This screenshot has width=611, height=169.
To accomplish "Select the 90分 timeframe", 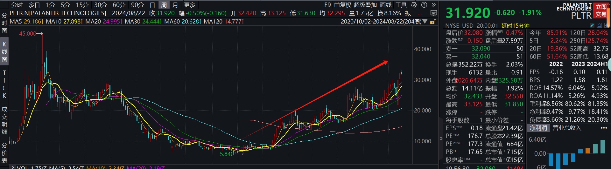I will coord(137,5).
